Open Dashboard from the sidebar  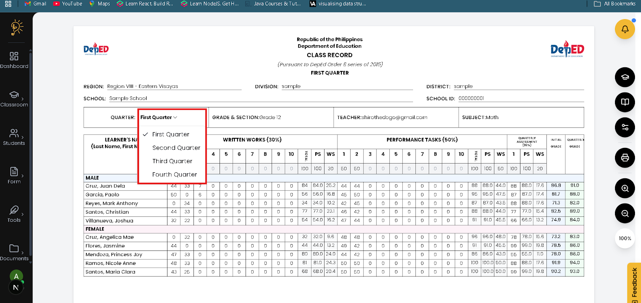[14, 60]
